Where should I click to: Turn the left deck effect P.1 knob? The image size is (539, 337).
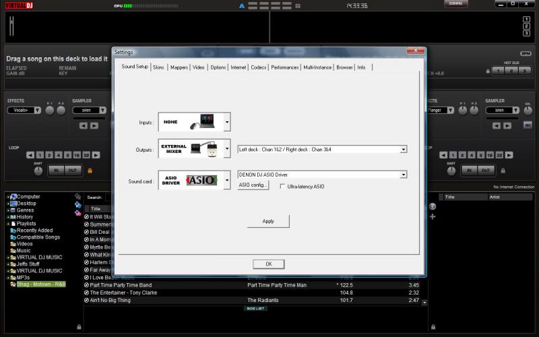pos(50,111)
